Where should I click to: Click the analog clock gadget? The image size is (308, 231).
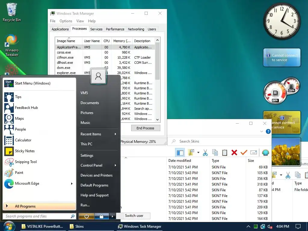pos(282,21)
